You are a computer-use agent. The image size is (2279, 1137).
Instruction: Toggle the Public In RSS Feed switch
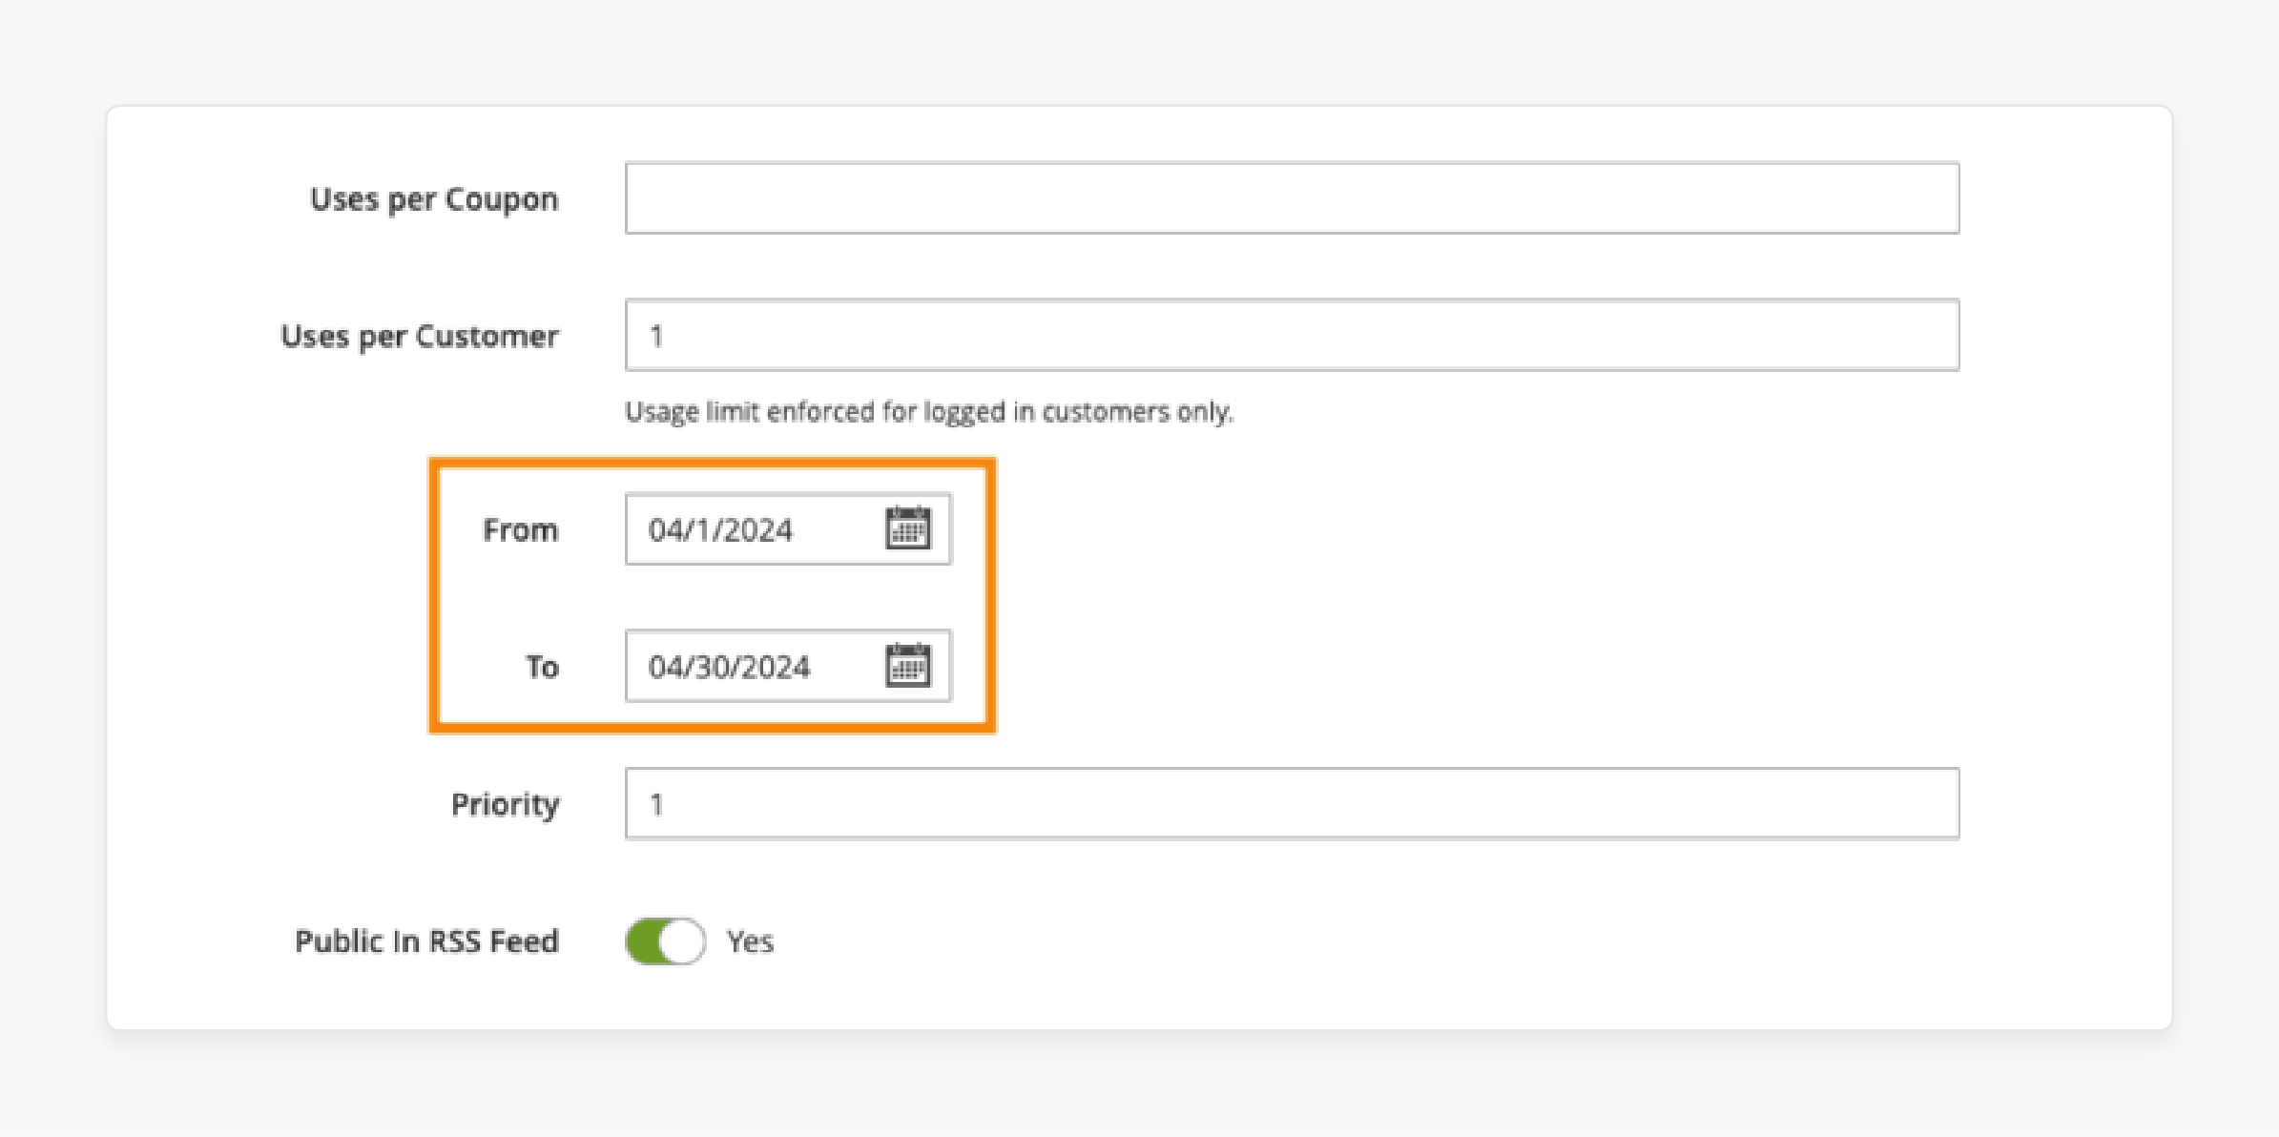click(x=666, y=941)
